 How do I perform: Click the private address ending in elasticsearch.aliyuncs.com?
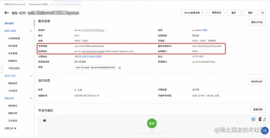point(104,51)
